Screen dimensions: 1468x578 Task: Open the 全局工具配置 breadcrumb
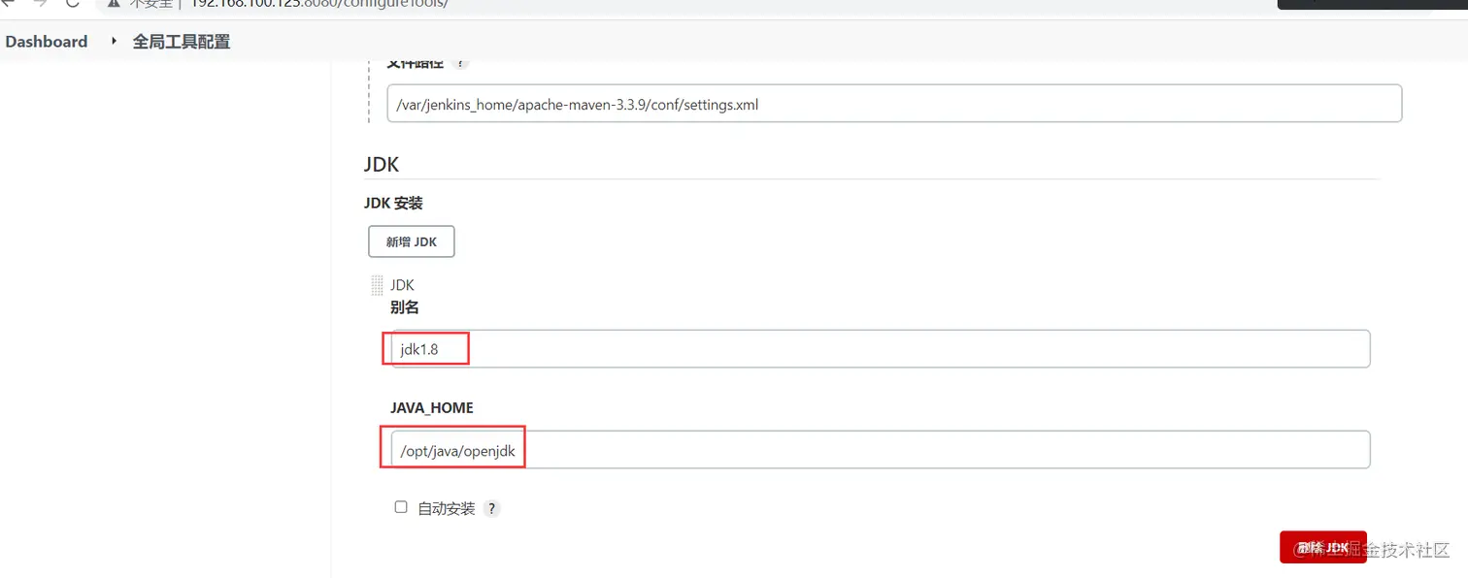[182, 42]
